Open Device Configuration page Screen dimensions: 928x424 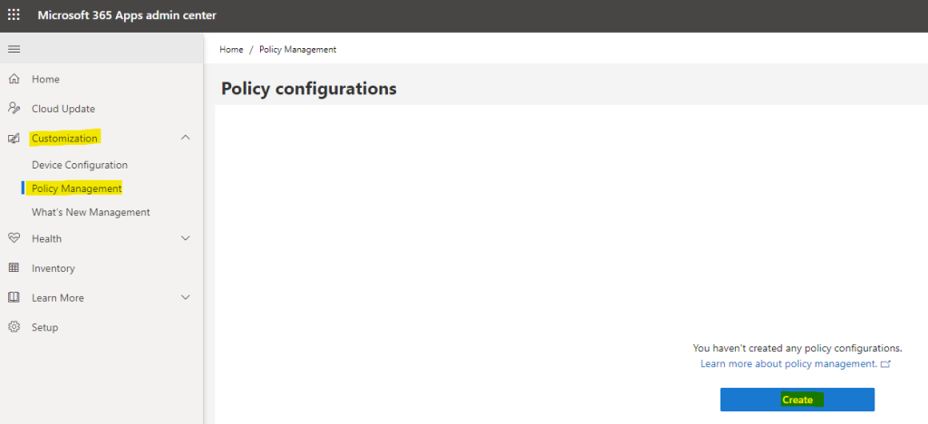pyautogui.click(x=80, y=165)
